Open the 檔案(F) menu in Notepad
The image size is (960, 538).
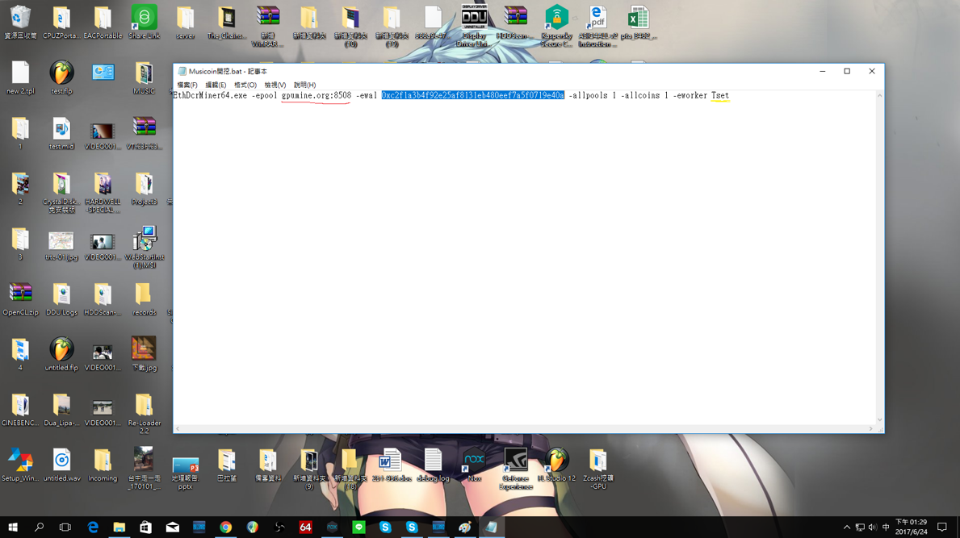click(x=187, y=85)
